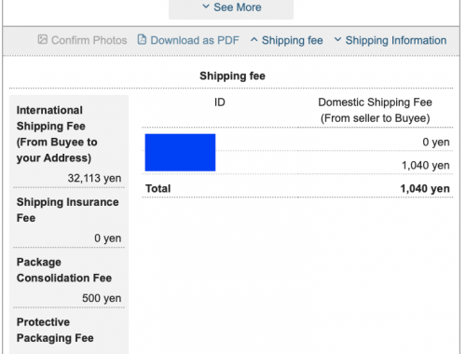Click the up chevron beside Shipping fee
This screenshot has width=466, height=354.
point(254,40)
